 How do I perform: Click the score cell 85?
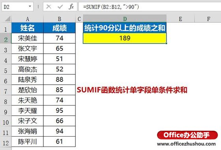click(60, 90)
